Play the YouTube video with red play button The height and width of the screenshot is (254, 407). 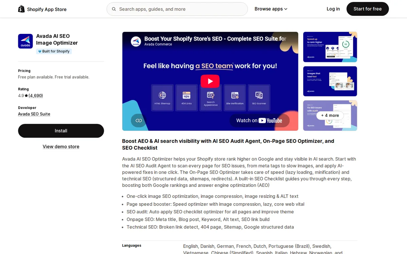210,81
